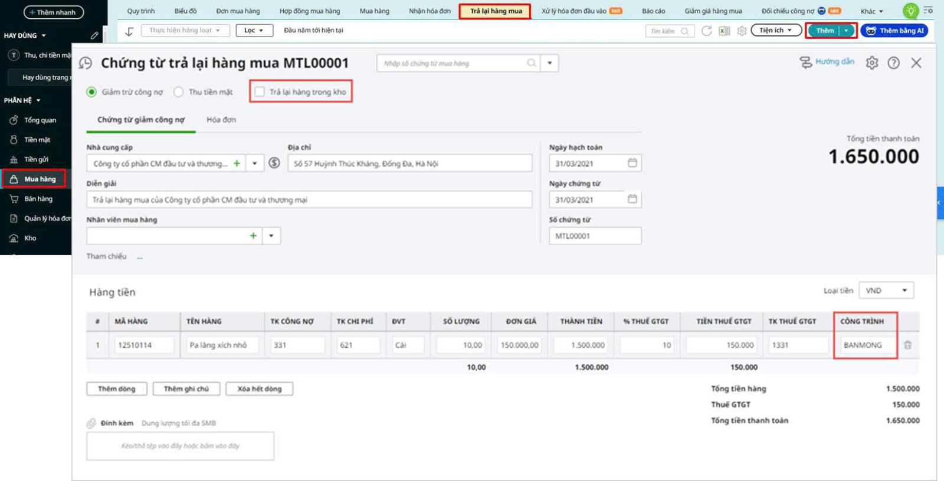Viewport: 944px width, 481px height.
Task: Select the Thu tiền mặt radio option
Action: click(179, 92)
